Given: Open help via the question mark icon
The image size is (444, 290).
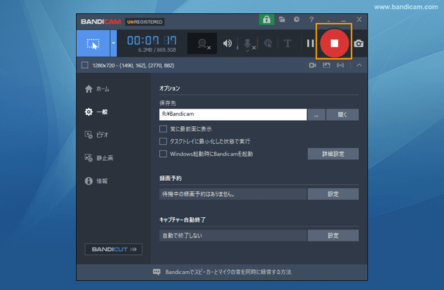Looking at the screenshot, I should coord(311,19).
